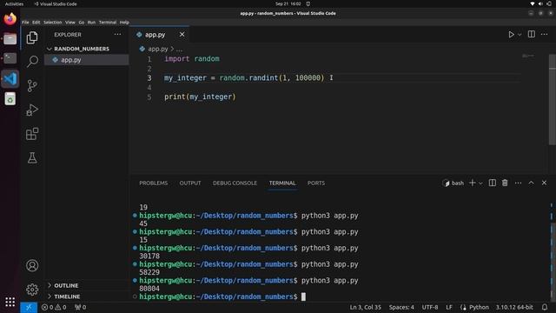Open the Edit menu
The image size is (556, 313).
click(x=36, y=22)
